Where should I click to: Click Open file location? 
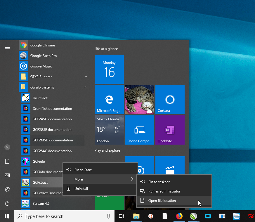click(x=174, y=201)
